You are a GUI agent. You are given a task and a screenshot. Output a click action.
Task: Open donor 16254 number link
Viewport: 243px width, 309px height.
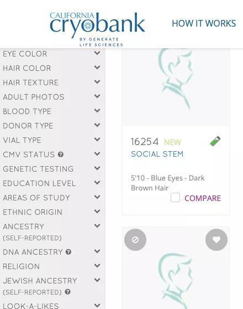(145, 142)
